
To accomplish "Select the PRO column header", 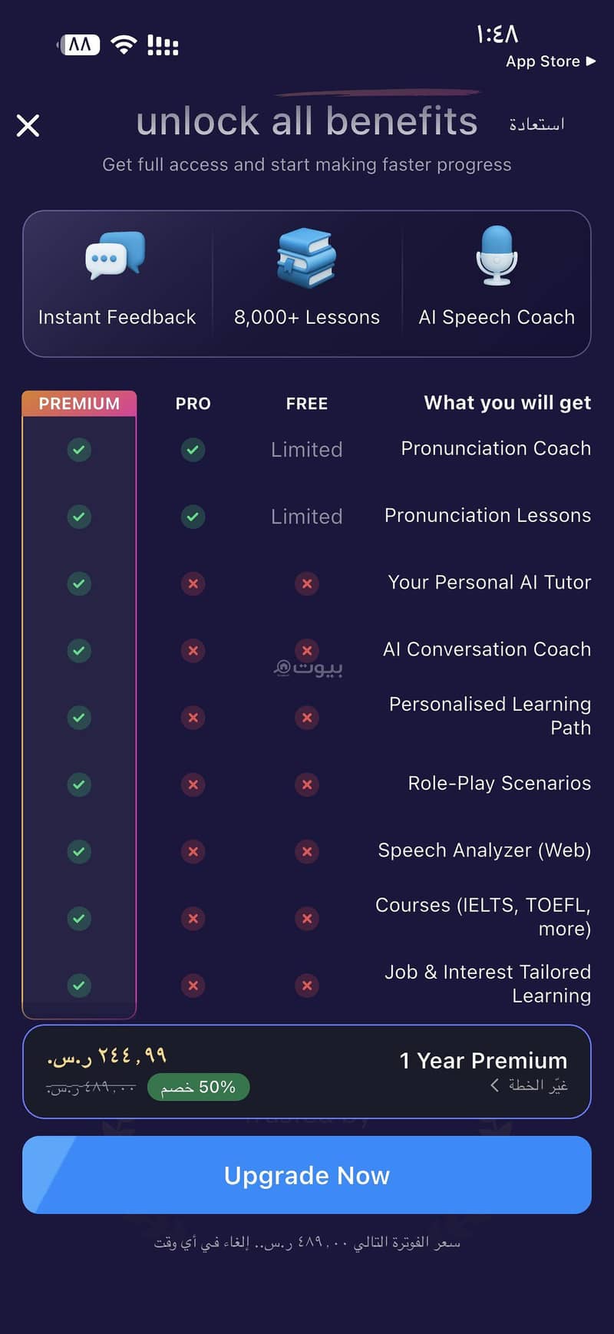I will click(193, 404).
